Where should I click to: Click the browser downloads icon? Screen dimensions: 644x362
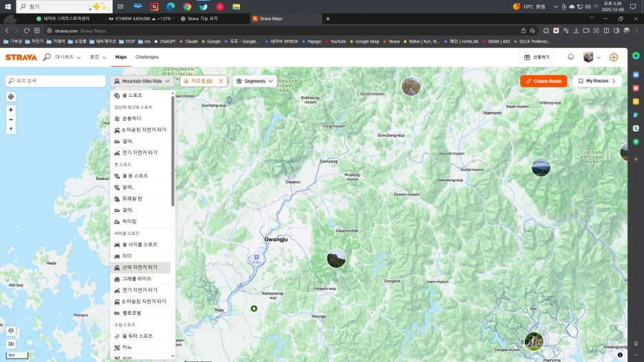click(x=577, y=30)
